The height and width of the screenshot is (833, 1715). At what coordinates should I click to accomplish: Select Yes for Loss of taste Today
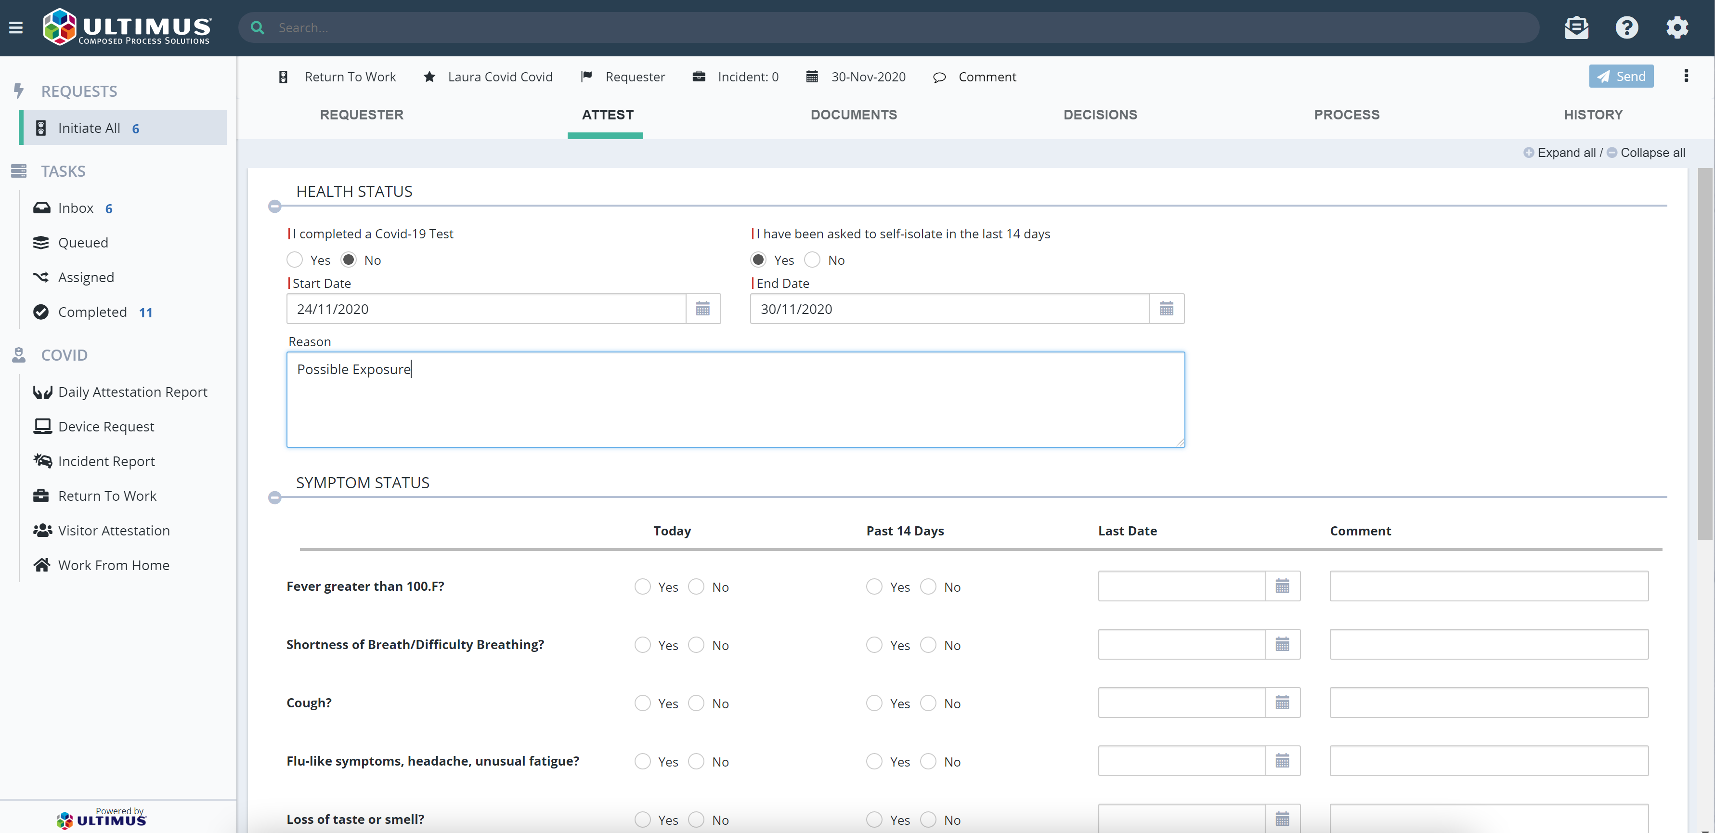[x=642, y=820]
